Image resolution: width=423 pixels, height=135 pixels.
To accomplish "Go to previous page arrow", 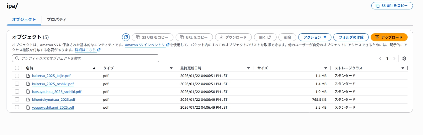I will pos(380,58).
